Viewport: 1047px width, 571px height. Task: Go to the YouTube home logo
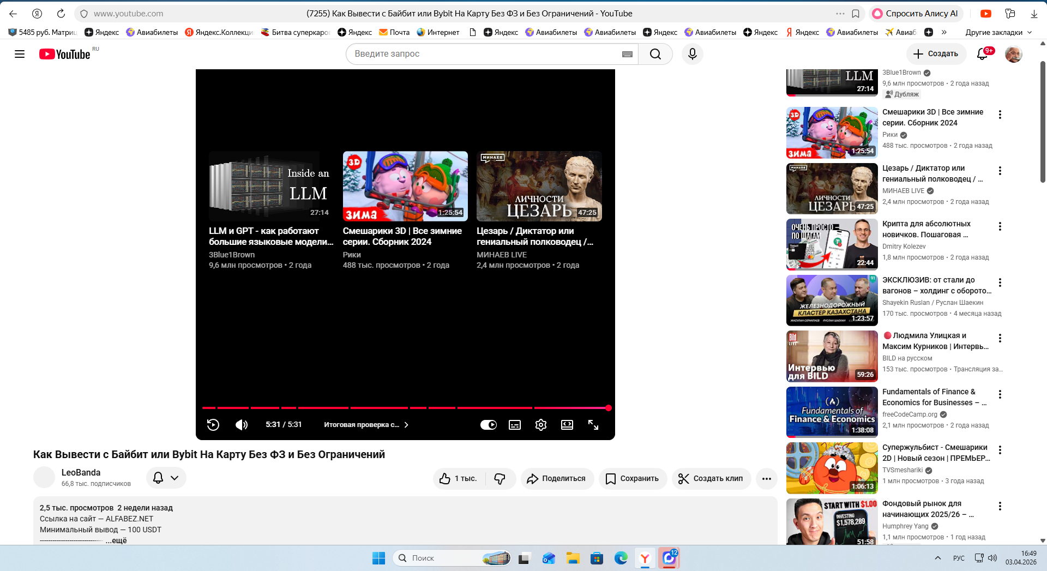pyautogui.click(x=65, y=54)
